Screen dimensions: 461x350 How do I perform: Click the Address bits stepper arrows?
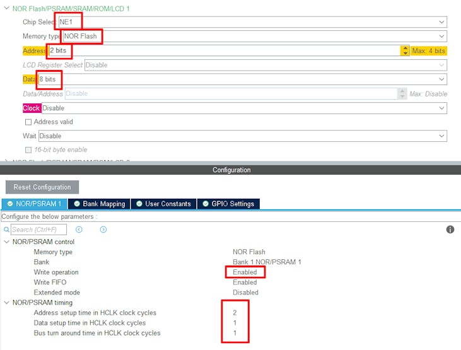coord(405,50)
